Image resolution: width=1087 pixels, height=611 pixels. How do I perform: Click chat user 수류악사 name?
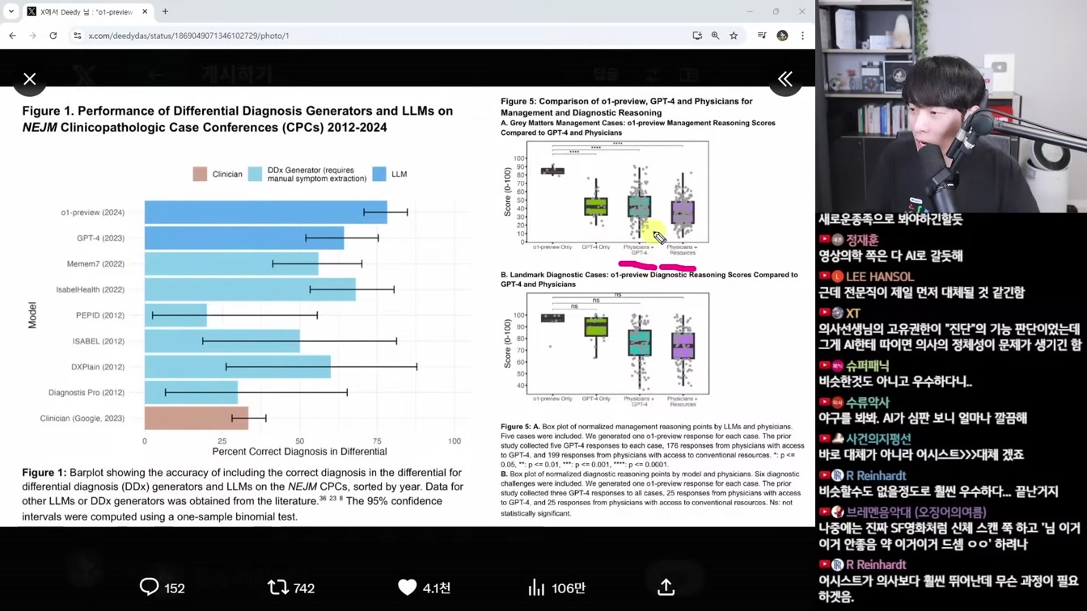868,402
